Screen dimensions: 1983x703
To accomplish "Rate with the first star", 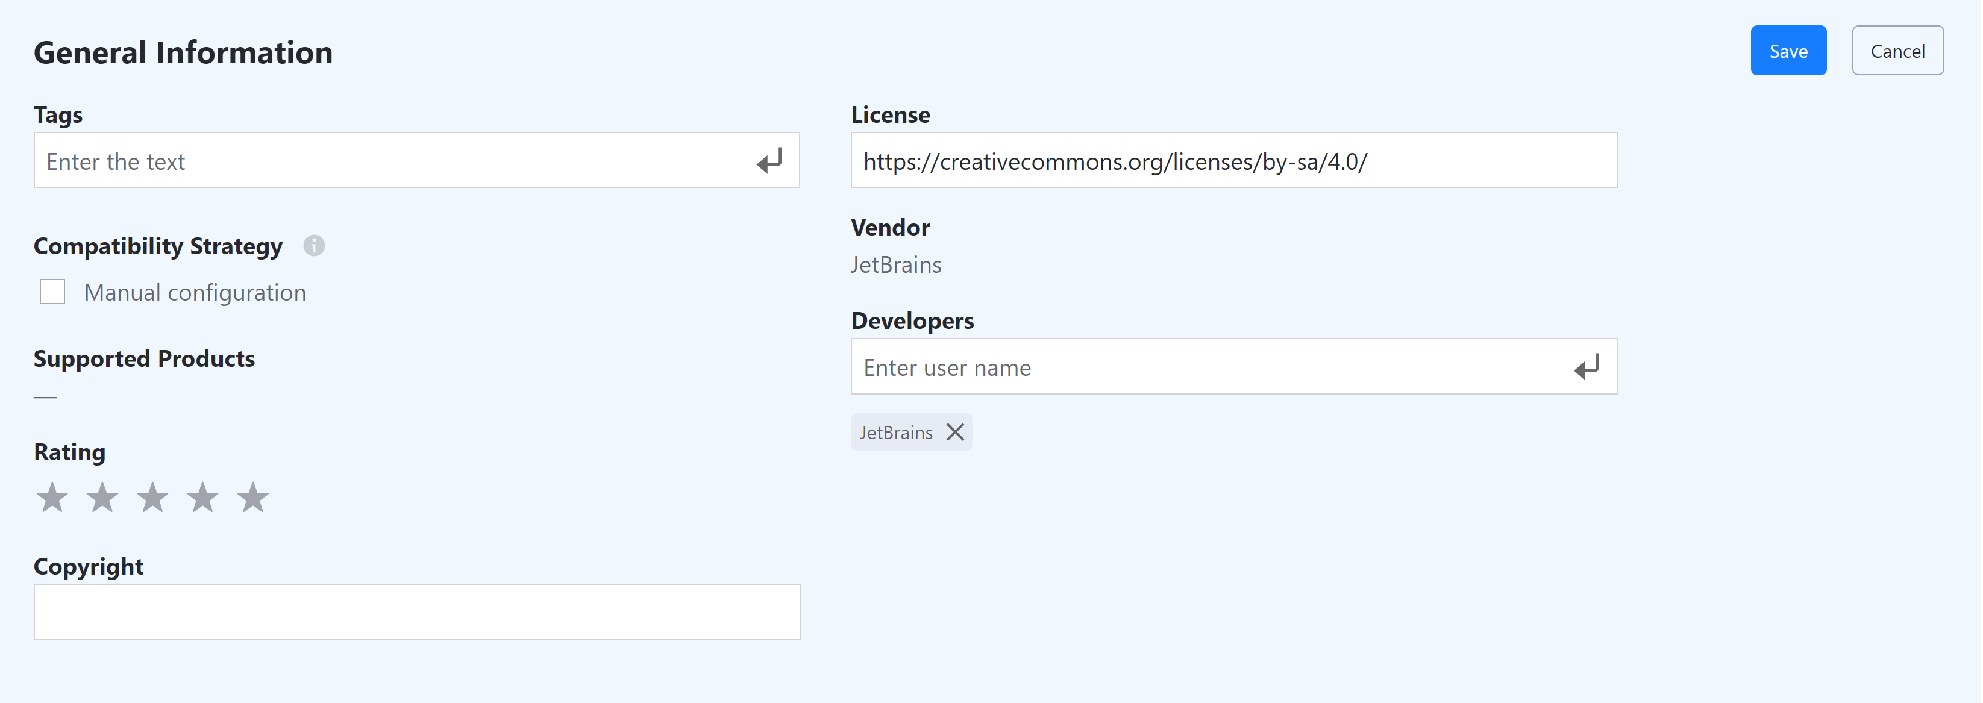I will (52, 498).
